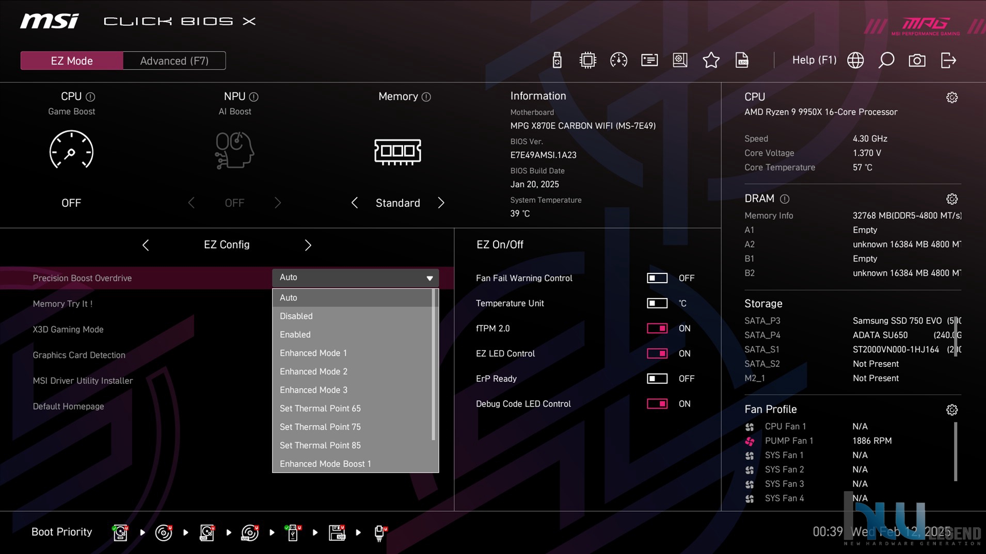
Task: Choose Enhanced Mode Boost 1 option
Action: coord(352,464)
